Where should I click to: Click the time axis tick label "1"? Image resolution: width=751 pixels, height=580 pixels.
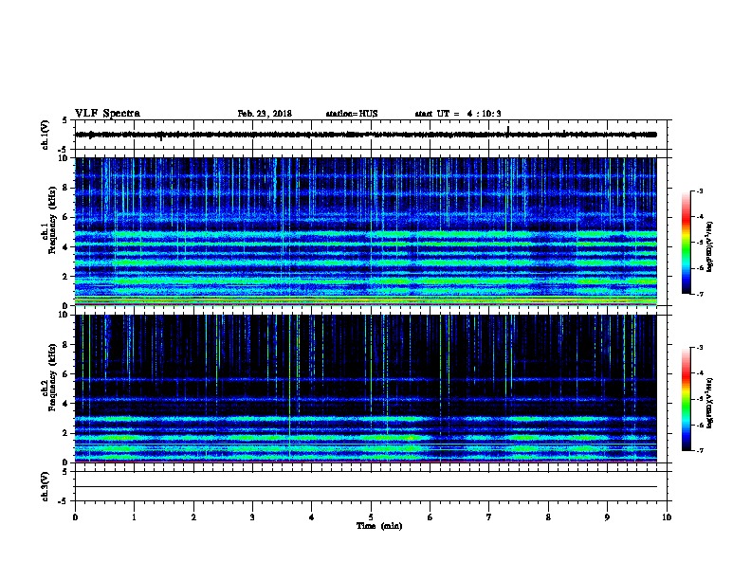[x=134, y=517]
